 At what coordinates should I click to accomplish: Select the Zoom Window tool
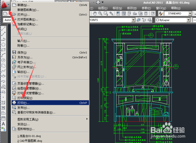(106, 13)
